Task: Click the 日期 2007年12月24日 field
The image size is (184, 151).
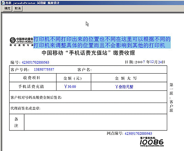Action: point(145,62)
